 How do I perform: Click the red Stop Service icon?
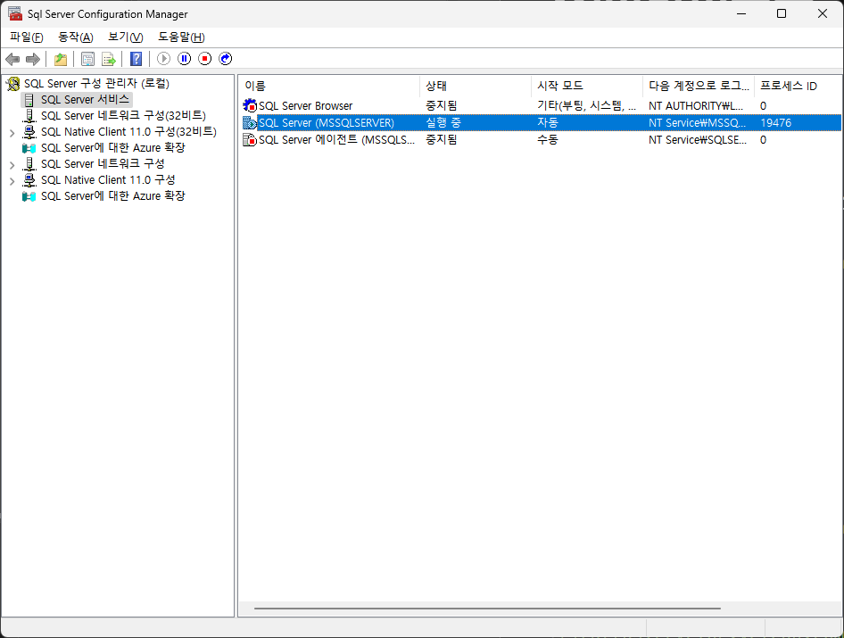204,59
